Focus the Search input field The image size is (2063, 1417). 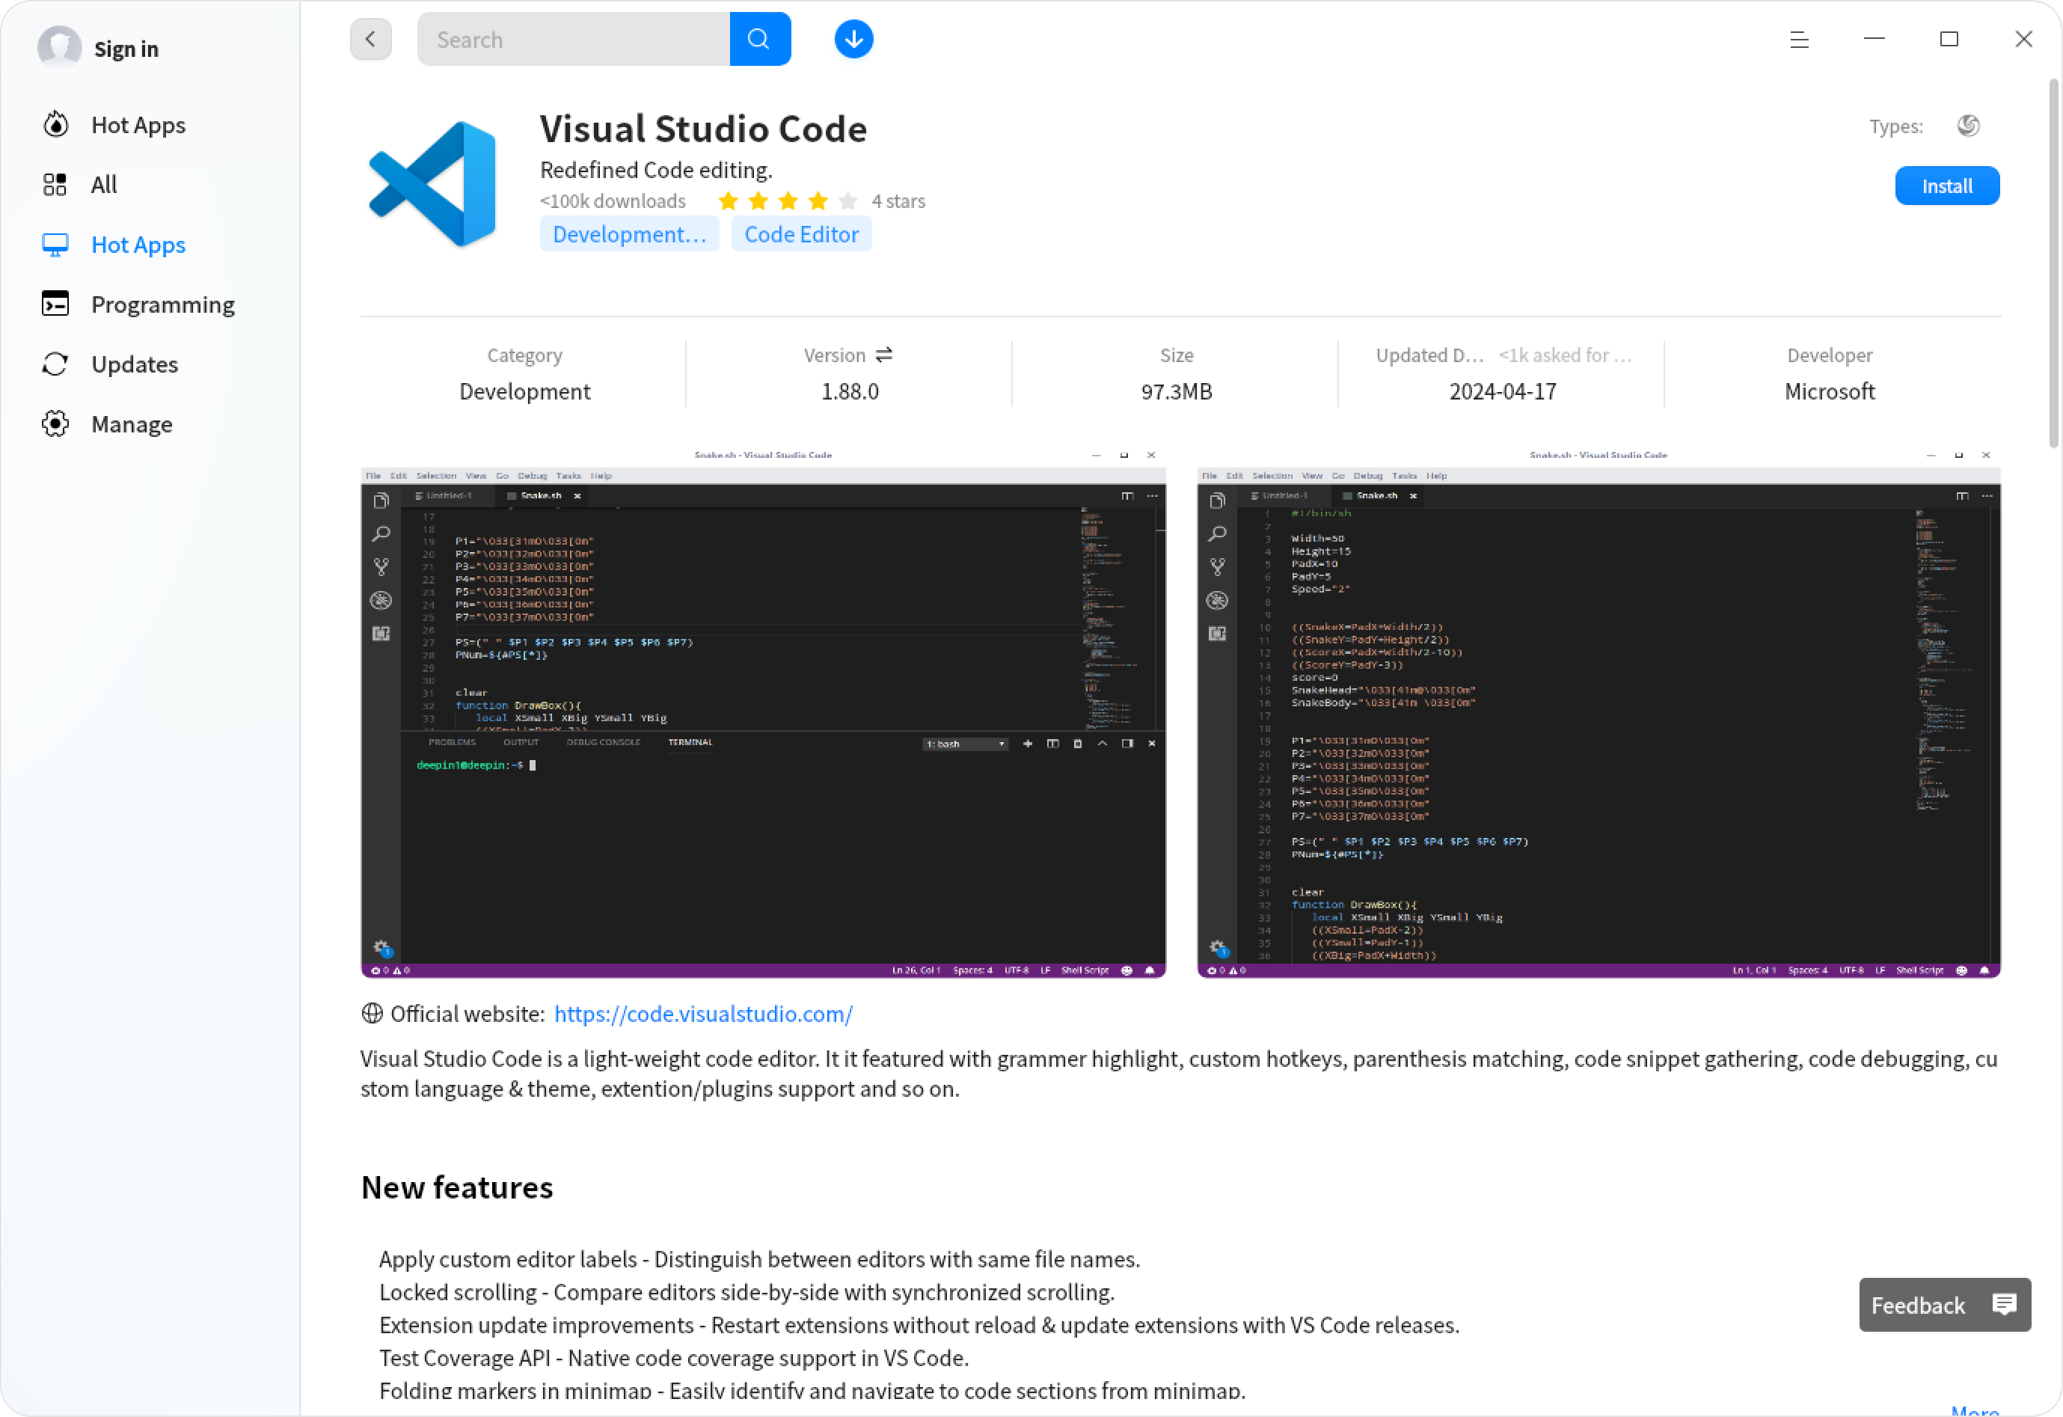click(x=574, y=39)
